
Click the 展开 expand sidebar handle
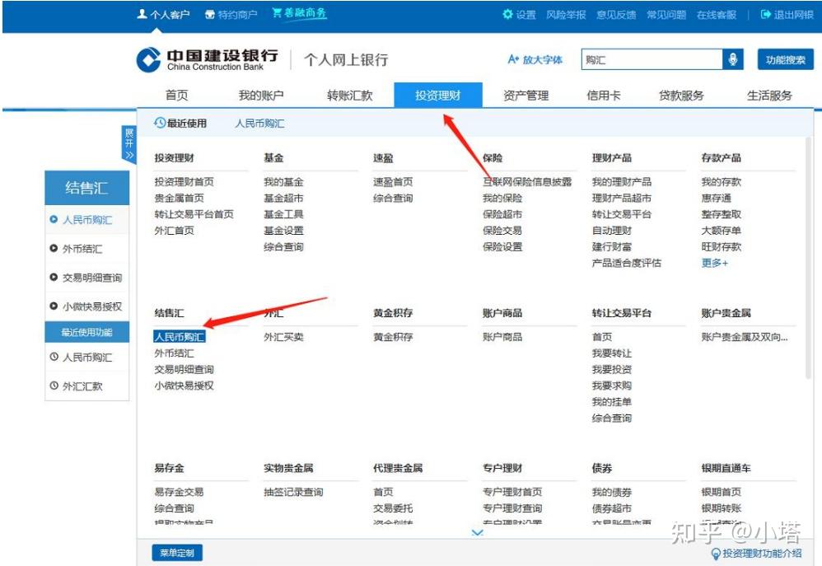coord(128,144)
